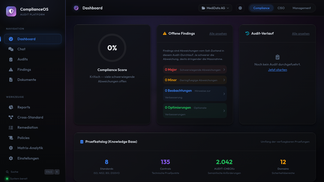Switch view to Management role
324x182 pixels.
(301, 8)
